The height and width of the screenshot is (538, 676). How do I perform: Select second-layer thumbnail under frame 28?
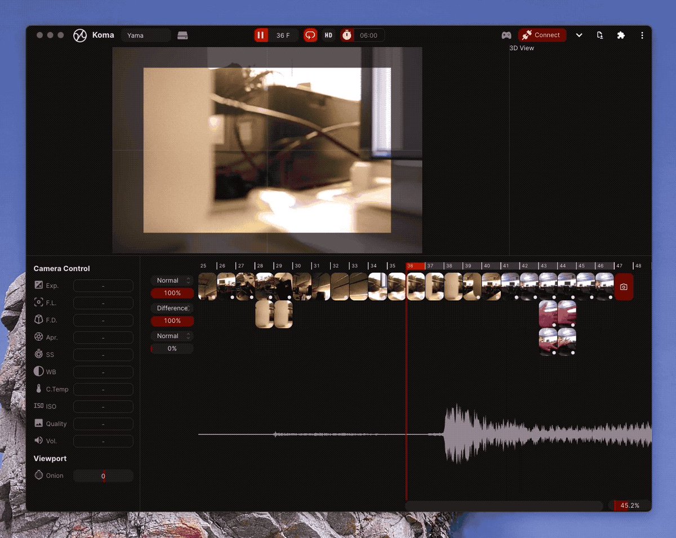pos(264,314)
